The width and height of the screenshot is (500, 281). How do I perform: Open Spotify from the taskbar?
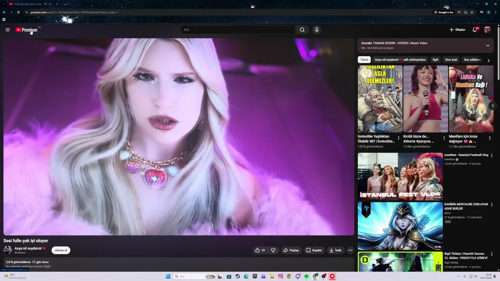(x=307, y=276)
